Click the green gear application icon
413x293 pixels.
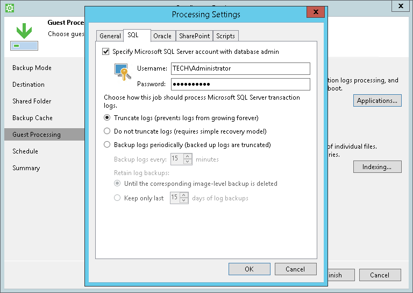(x=10, y=8)
